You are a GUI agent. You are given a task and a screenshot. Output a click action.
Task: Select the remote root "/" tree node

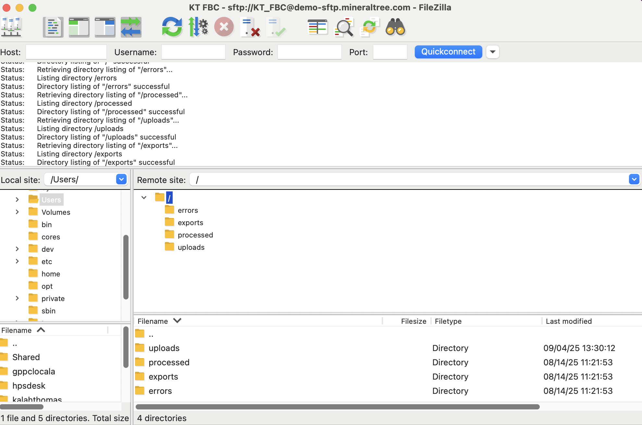click(169, 198)
